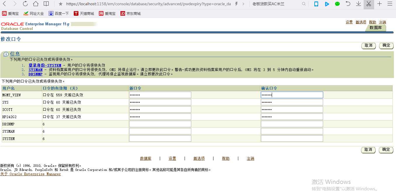Focus confirm password field for HP242G2
This screenshot has height=195, width=396.
292,117
